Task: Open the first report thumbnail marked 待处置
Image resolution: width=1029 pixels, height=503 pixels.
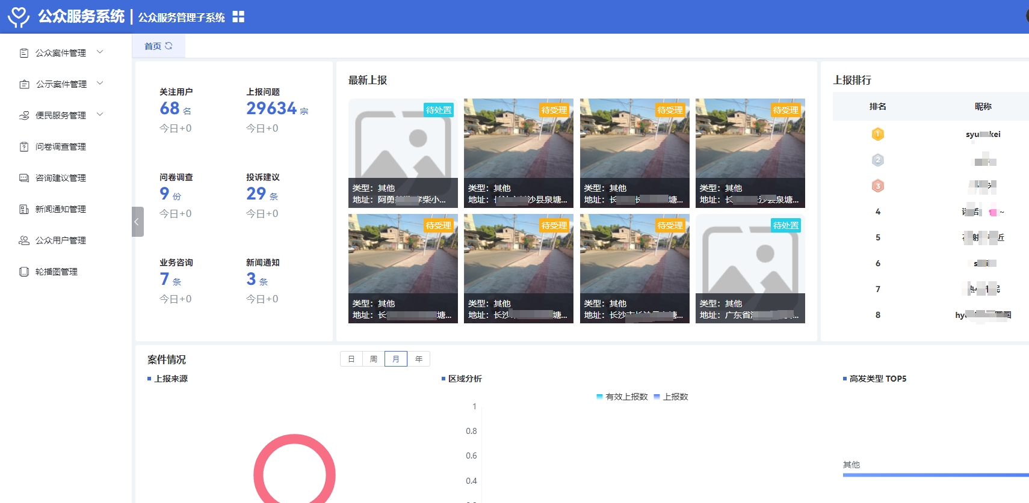Action: (403, 153)
